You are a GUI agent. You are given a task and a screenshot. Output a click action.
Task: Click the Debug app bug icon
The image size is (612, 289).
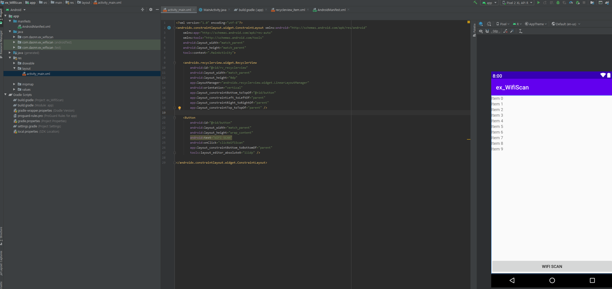[558, 3]
